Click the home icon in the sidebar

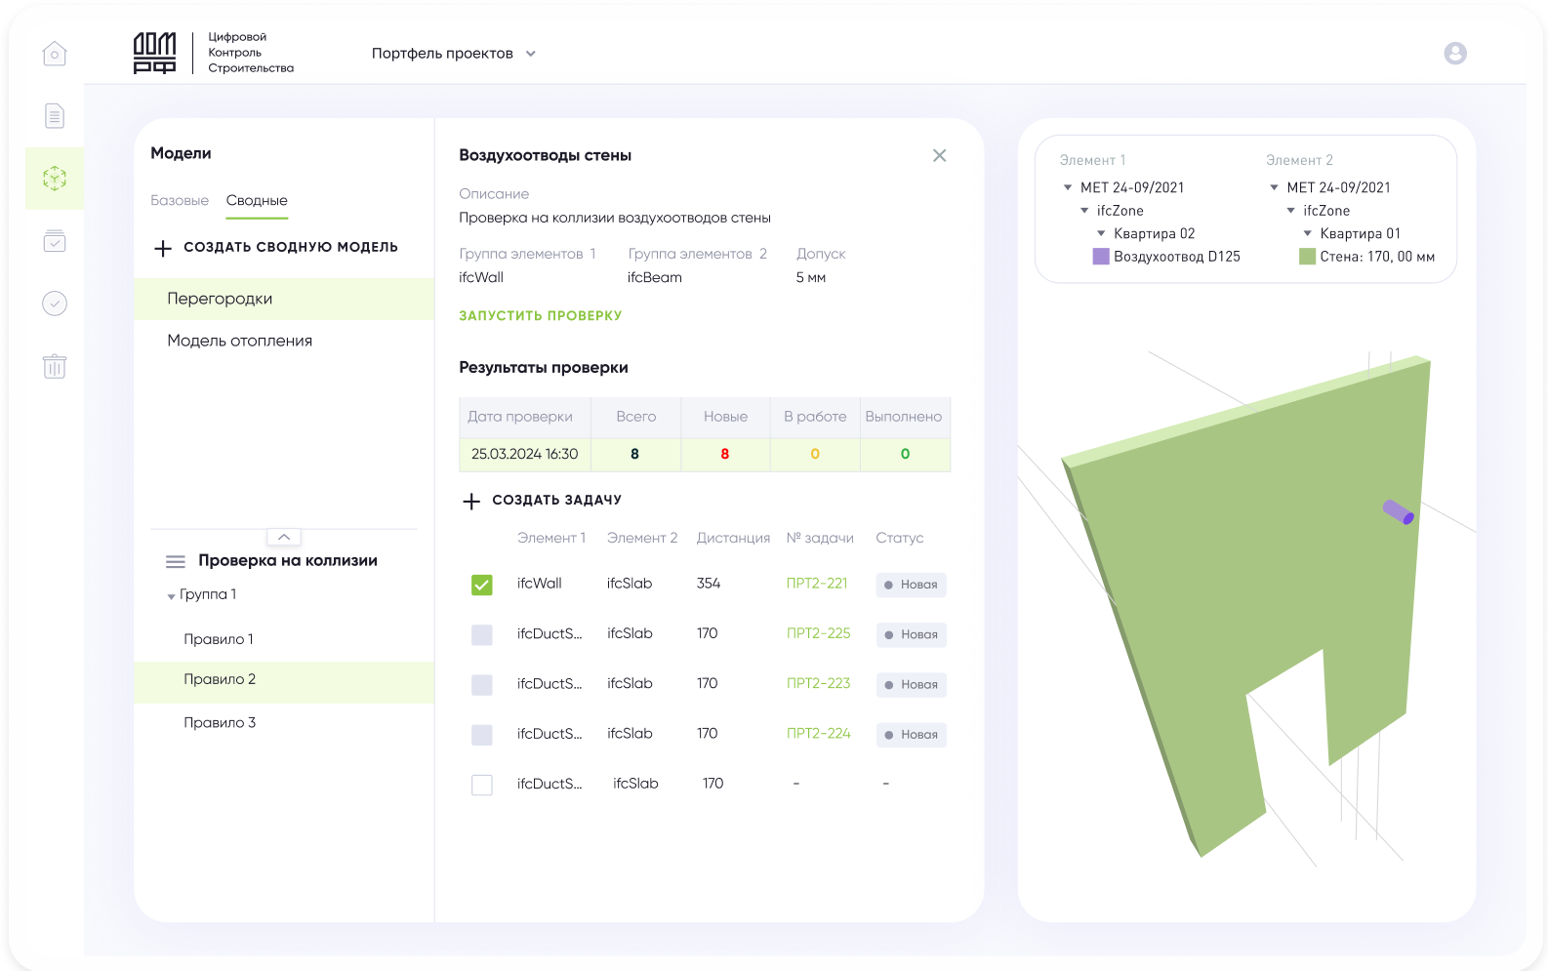point(55,54)
